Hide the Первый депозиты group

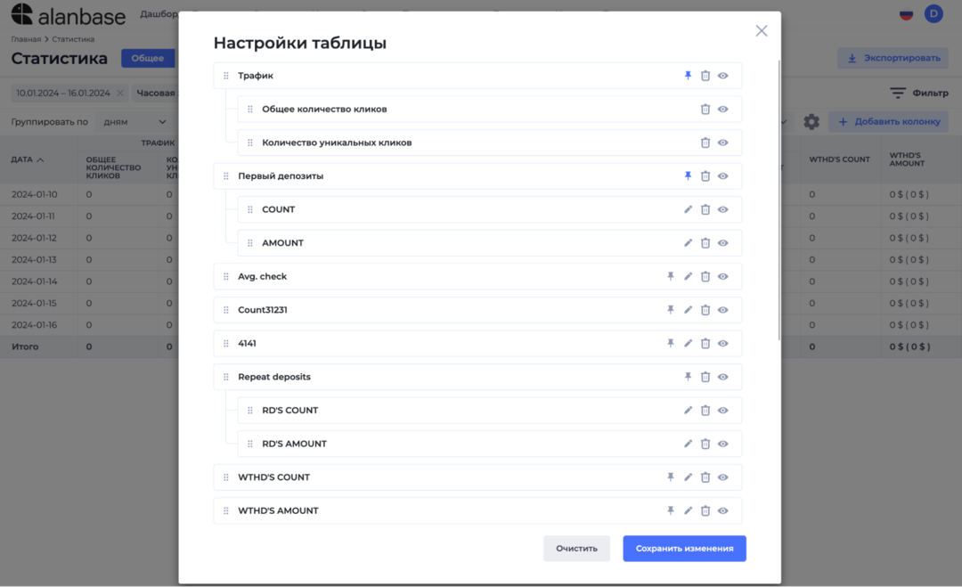pyautogui.click(x=723, y=175)
